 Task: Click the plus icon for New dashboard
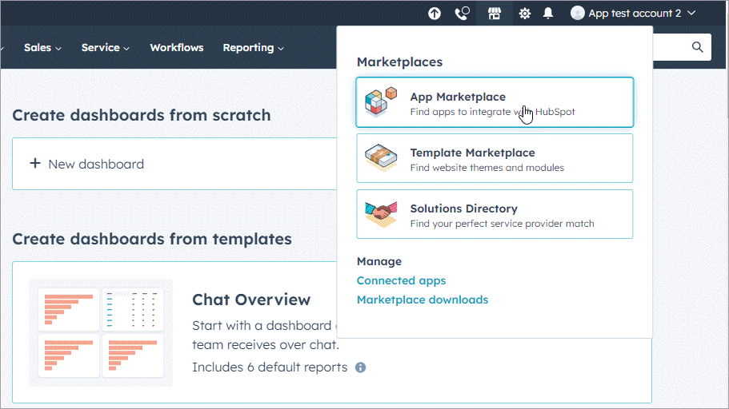coord(35,164)
